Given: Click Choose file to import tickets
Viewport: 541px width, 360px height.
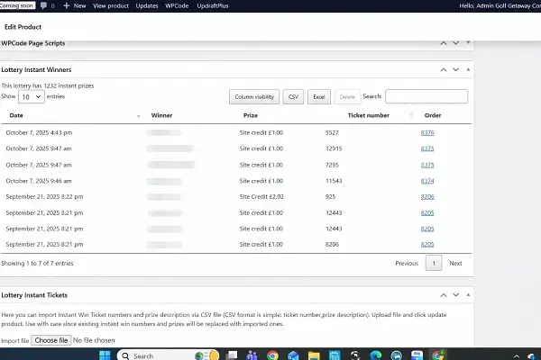Looking at the screenshot, I should click(50, 341).
